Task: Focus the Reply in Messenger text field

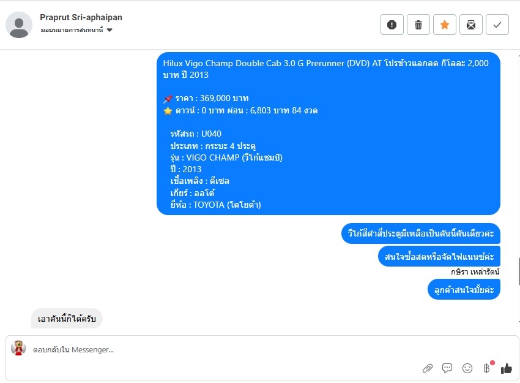Action: coord(226,349)
